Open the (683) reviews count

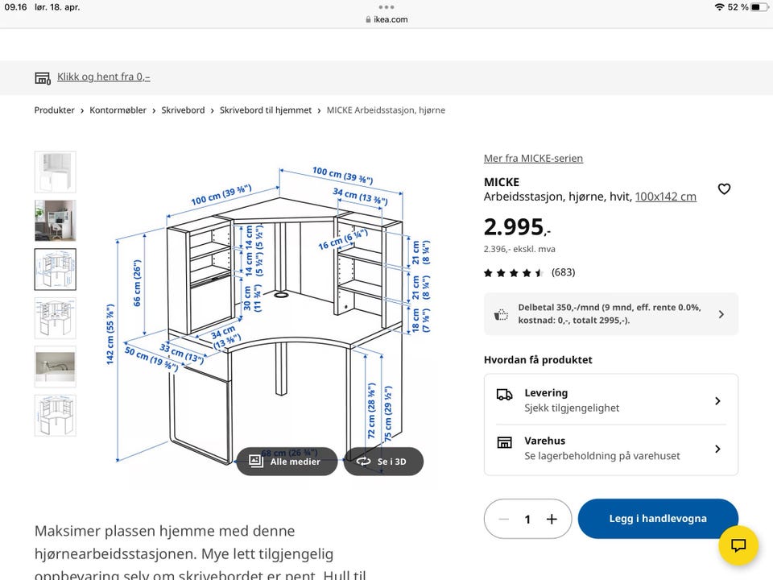click(x=563, y=272)
